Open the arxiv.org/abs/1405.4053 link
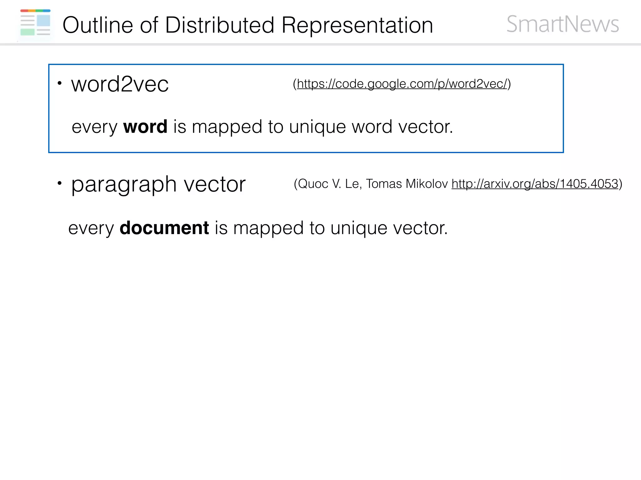 pos(535,184)
